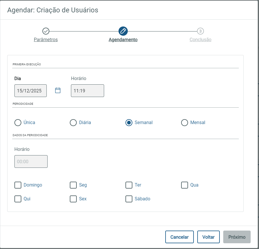Screen dimensions: 259x249
Task: Select the Única periodicity option
Action: [18, 123]
